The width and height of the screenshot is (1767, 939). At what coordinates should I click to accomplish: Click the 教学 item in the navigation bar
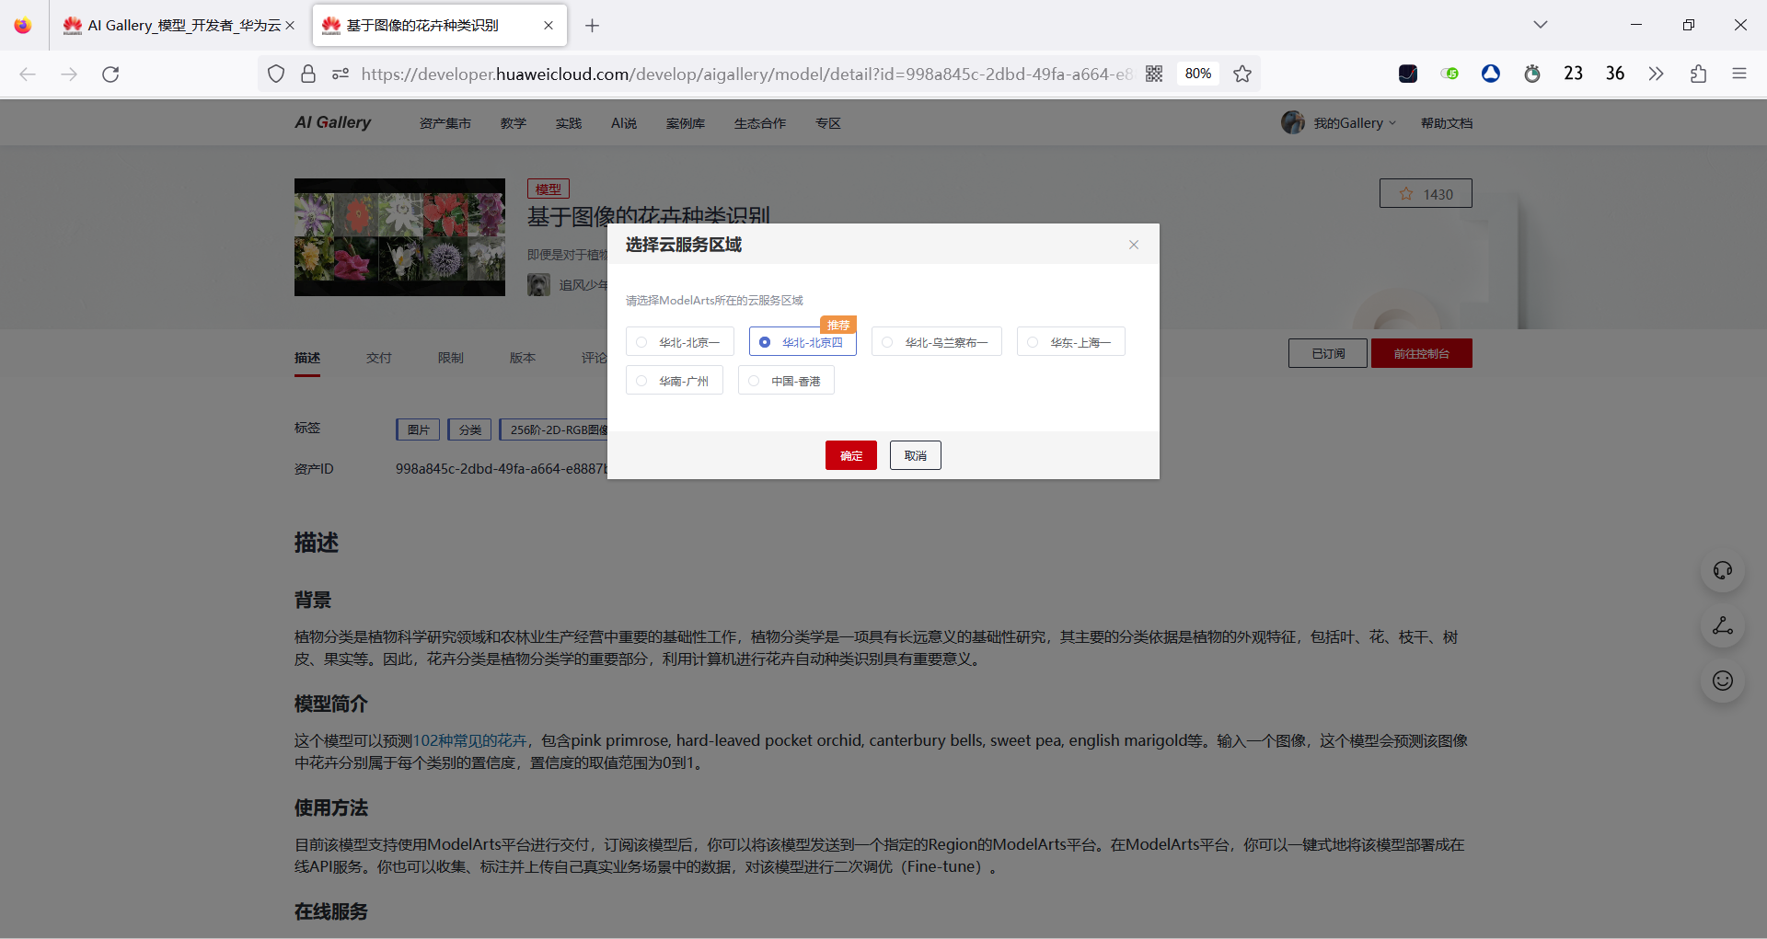513,122
